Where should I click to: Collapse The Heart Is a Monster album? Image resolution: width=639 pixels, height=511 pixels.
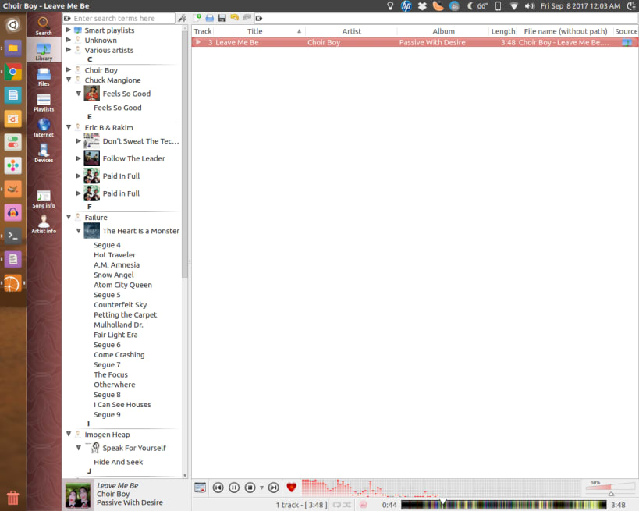tap(79, 231)
